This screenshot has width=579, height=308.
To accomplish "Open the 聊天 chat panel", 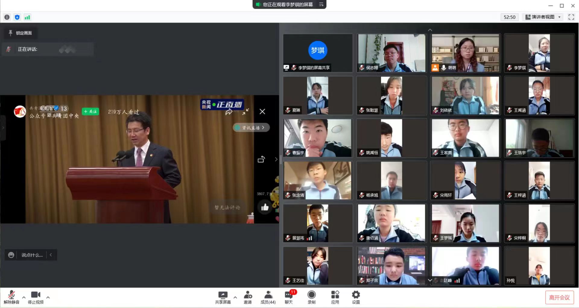I will [x=289, y=297].
